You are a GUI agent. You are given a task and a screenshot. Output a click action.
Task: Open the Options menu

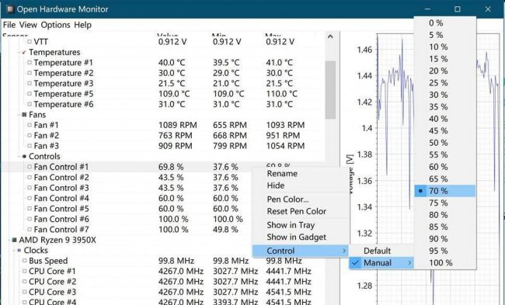pyautogui.click(x=55, y=25)
